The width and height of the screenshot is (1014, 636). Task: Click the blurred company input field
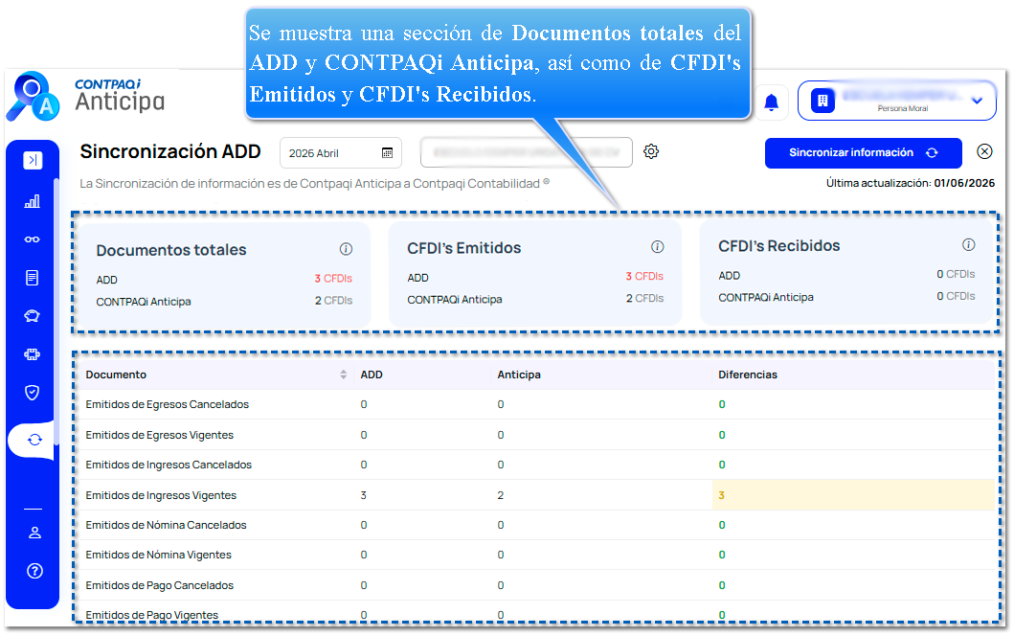click(527, 152)
